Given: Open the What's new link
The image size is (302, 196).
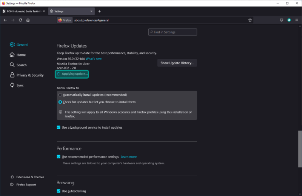Looking at the screenshot, I should (x=94, y=59).
